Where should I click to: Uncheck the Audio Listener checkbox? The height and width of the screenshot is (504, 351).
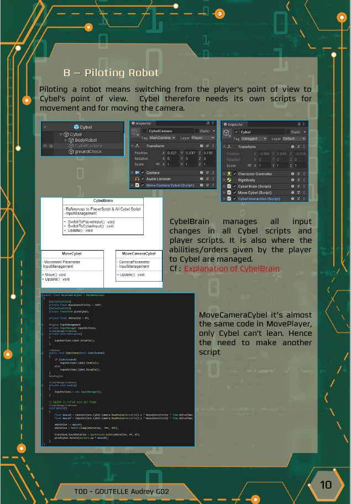(143, 179)
